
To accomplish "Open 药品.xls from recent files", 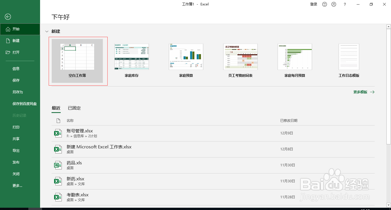I will coord(213,165).
